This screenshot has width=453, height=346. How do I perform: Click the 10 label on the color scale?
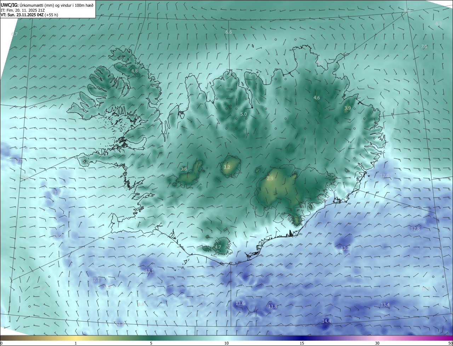click(226, 344)
